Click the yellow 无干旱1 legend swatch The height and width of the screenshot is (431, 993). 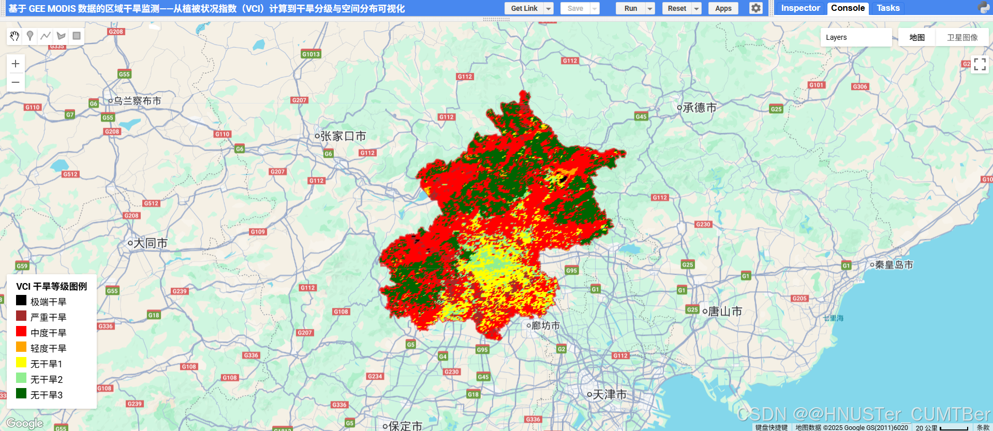click(21, 362)
